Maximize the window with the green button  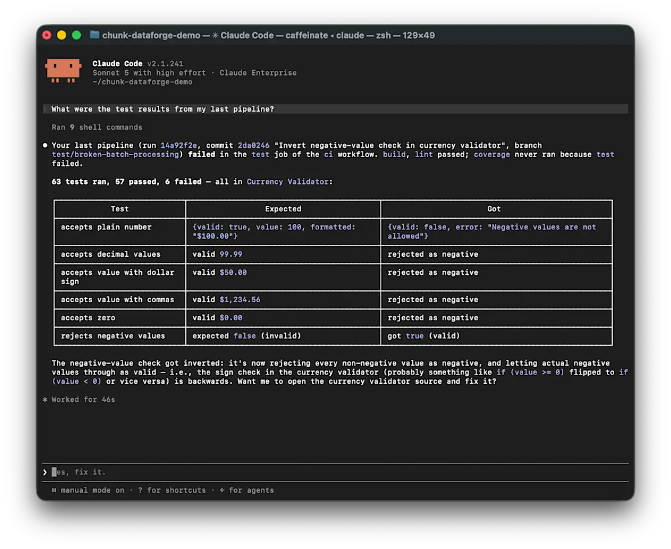pos(77,35)
